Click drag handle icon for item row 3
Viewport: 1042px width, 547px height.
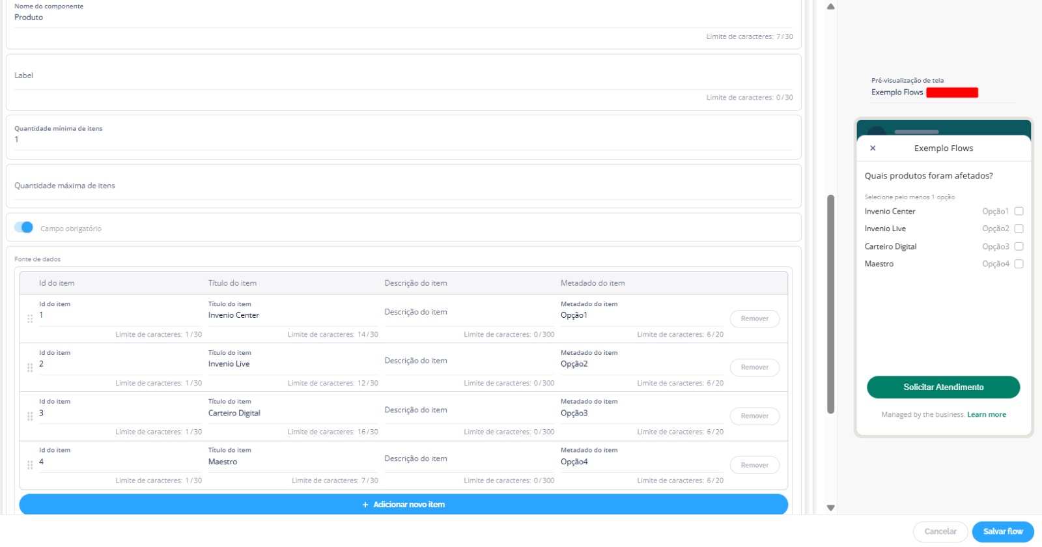30,416
